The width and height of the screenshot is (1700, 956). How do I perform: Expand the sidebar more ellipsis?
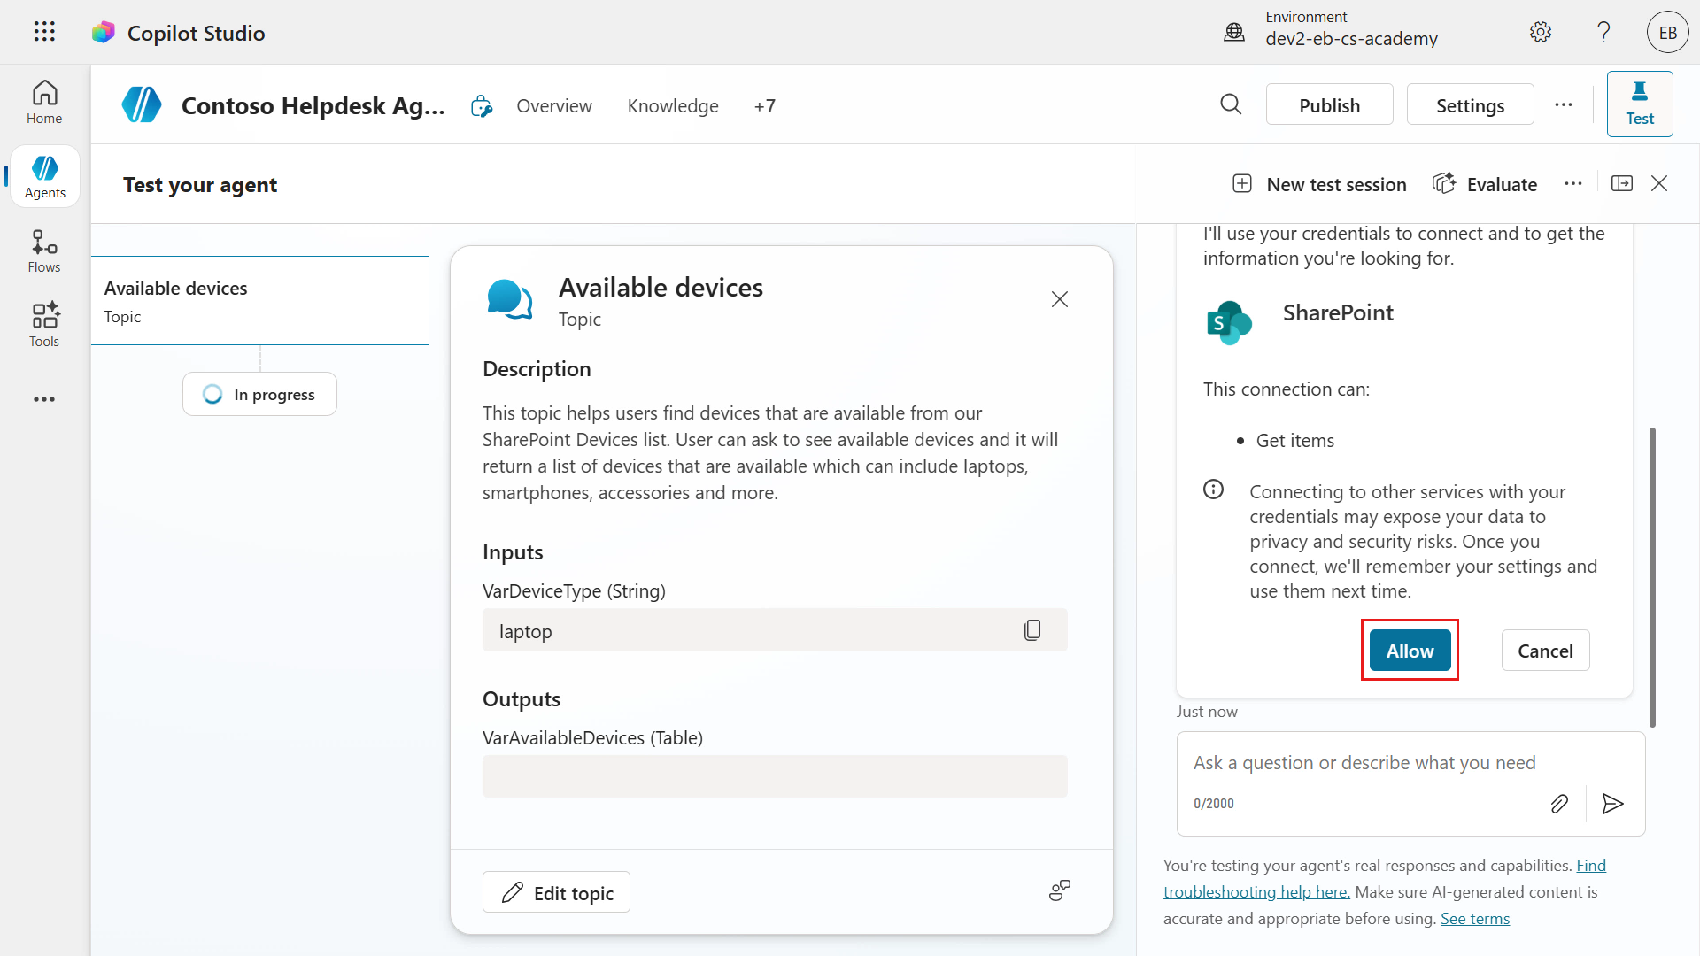44,399
